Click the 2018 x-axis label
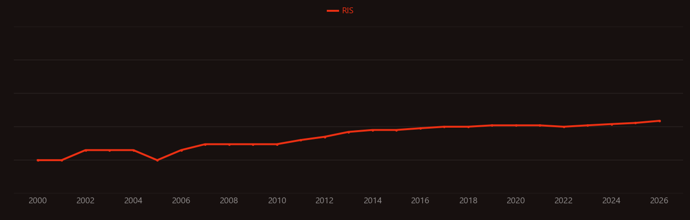This screenshot has width=690, height=220. [468, 201]
